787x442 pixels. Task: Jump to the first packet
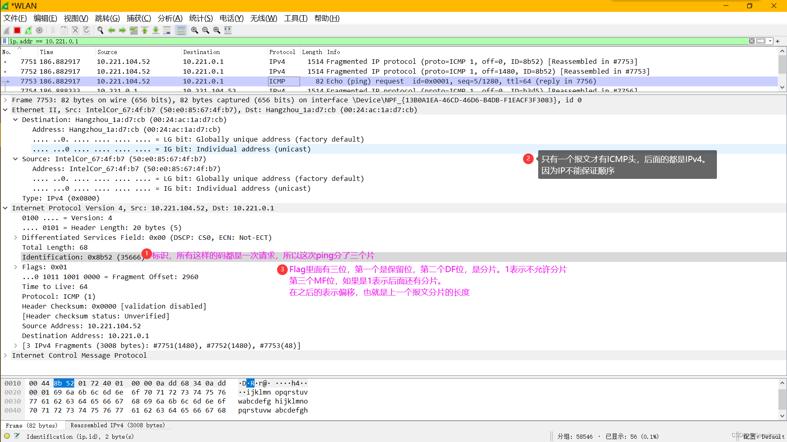[145, 30]
